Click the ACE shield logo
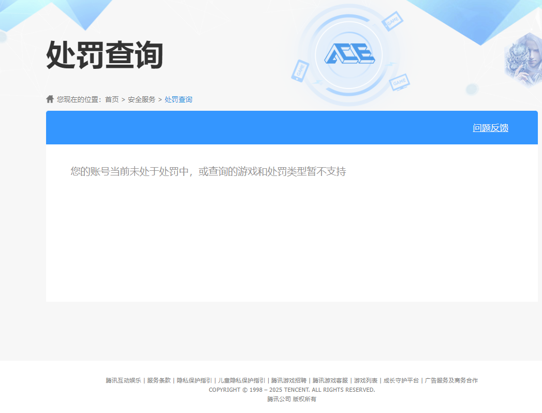Viewport: 542px width, 413px height. [x=349, y=53]
